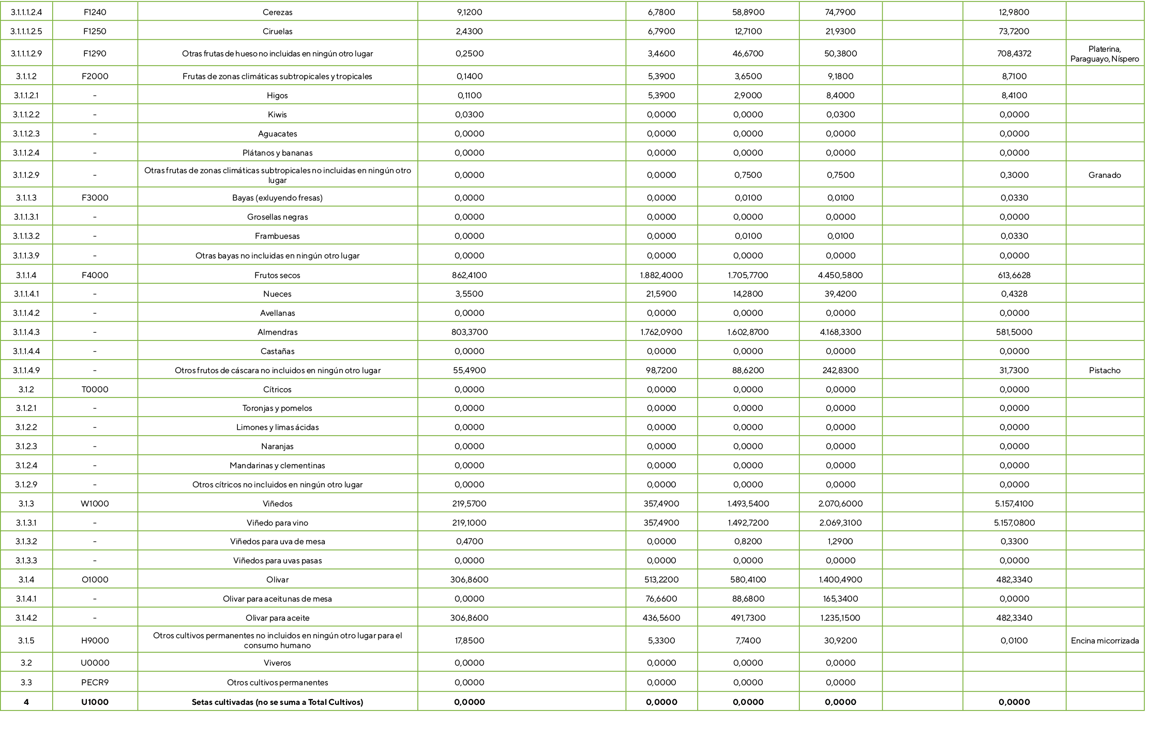Image resolution: width=1149 pixels, height=755 pixels.
Task: Select the Nueces crop name cell
Action: point(277,294)
